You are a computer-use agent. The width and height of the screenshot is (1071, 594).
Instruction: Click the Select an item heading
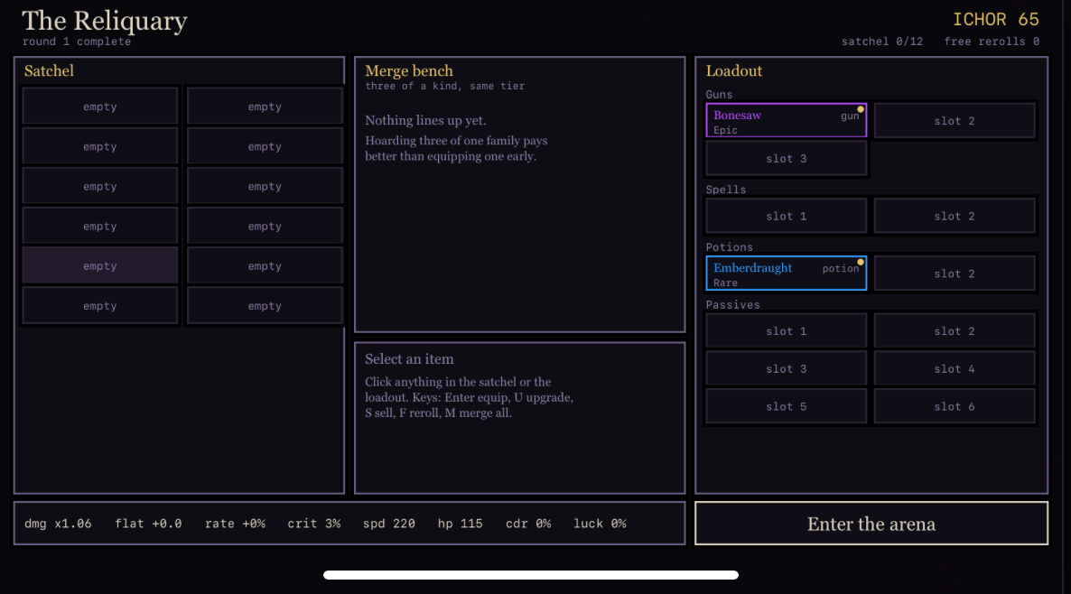click(408, 359)
